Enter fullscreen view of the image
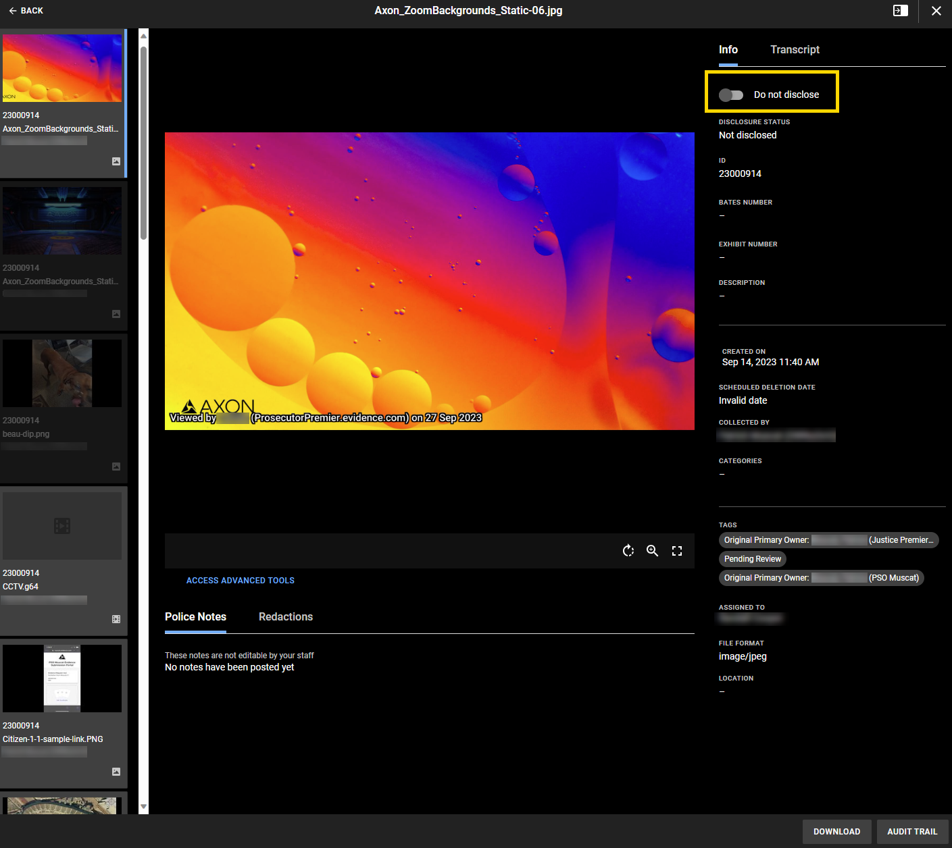The width and height of the screenshot is (952, 848). point(677,551)
